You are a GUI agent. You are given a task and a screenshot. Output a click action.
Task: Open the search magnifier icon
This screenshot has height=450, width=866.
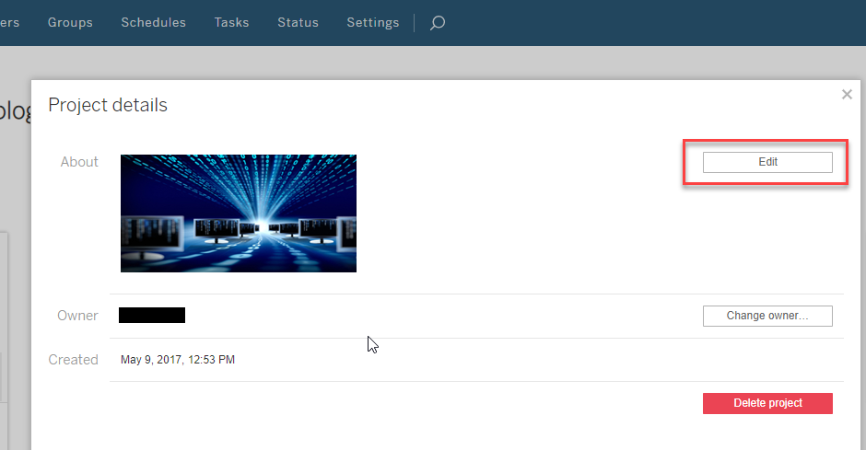tap(438, 22)
